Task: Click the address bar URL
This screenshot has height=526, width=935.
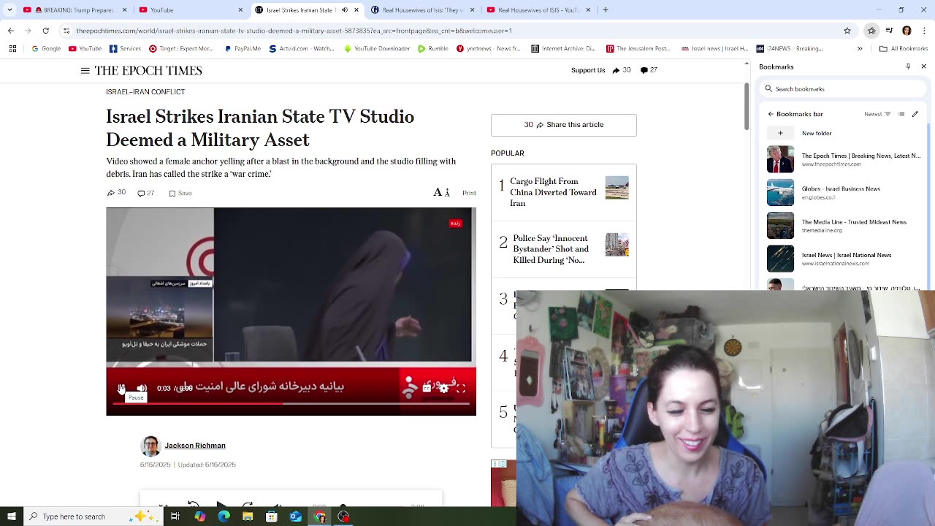Action: tap(294, 31)
